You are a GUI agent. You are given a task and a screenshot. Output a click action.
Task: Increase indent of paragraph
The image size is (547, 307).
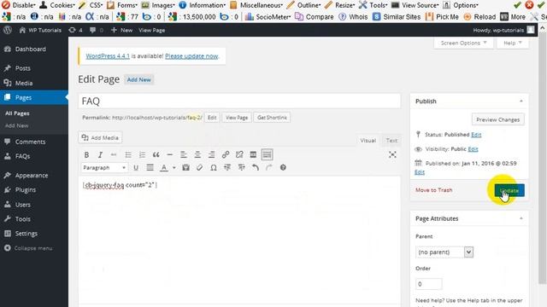click(241, 168)
